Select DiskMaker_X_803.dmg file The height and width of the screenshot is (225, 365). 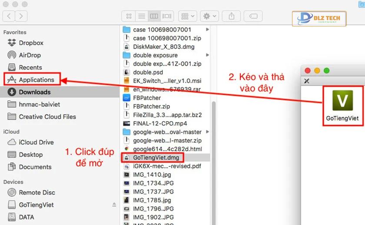click(166, 47)
